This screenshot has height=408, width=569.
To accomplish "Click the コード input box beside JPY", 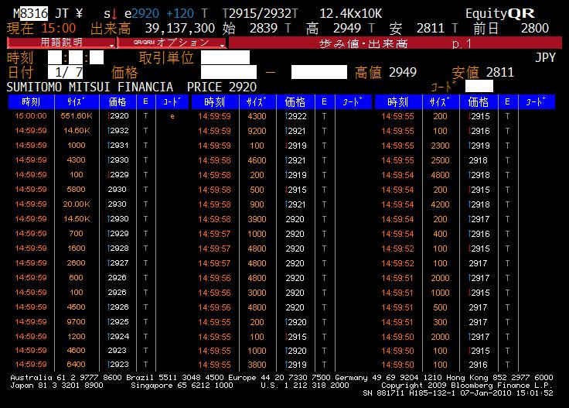I will tap(479, 87).
